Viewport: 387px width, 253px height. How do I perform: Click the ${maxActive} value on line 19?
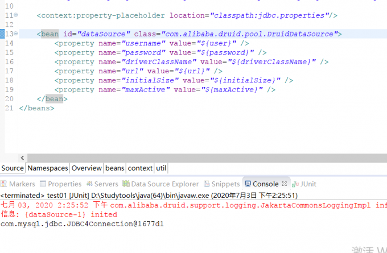pos(232,89)
